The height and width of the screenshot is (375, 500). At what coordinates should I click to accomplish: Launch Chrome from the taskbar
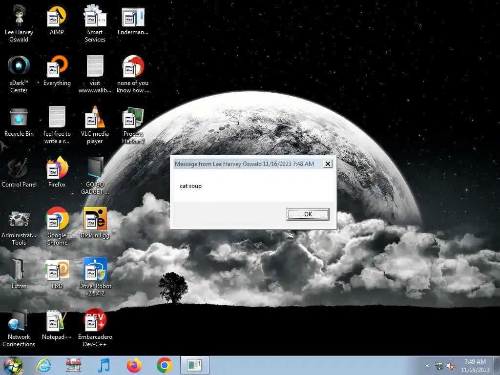pyautogui.click(x=164, y=365)
